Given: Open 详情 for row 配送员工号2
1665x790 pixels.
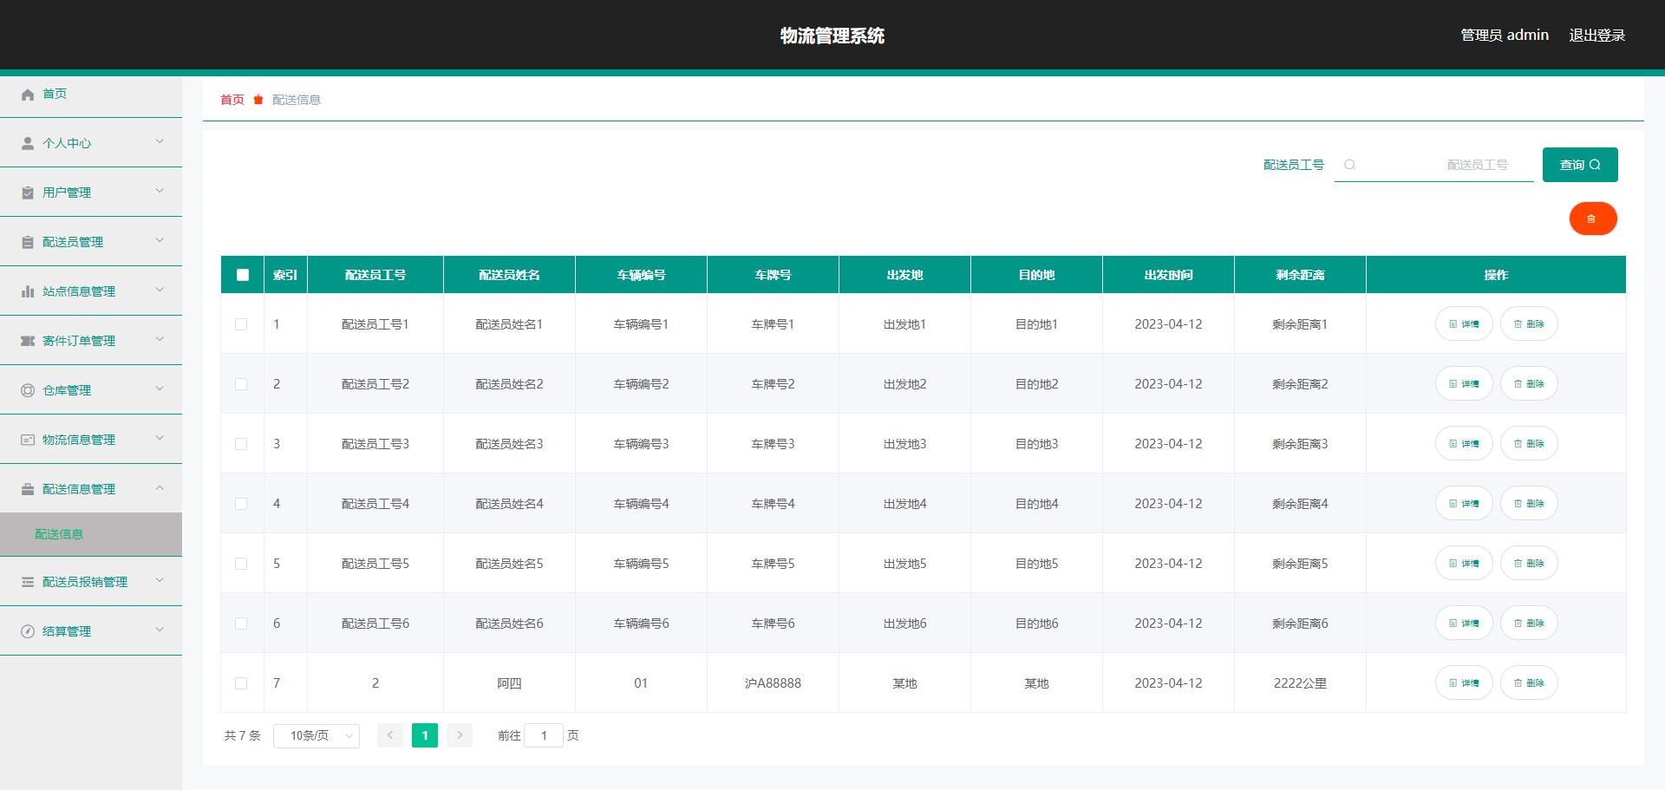Looking at the screenshot, I should 1464,383.
